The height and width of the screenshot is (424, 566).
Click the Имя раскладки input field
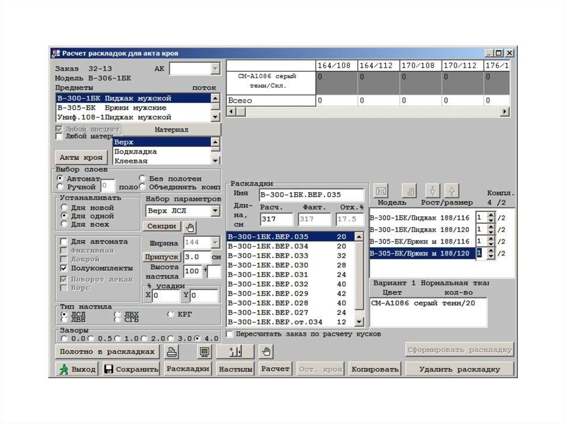[311, 195]
